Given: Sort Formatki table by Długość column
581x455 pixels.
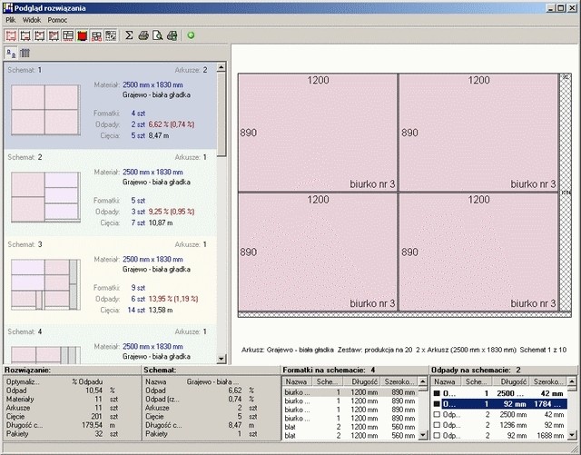Looking at the screenshot, I should point(361,381).
